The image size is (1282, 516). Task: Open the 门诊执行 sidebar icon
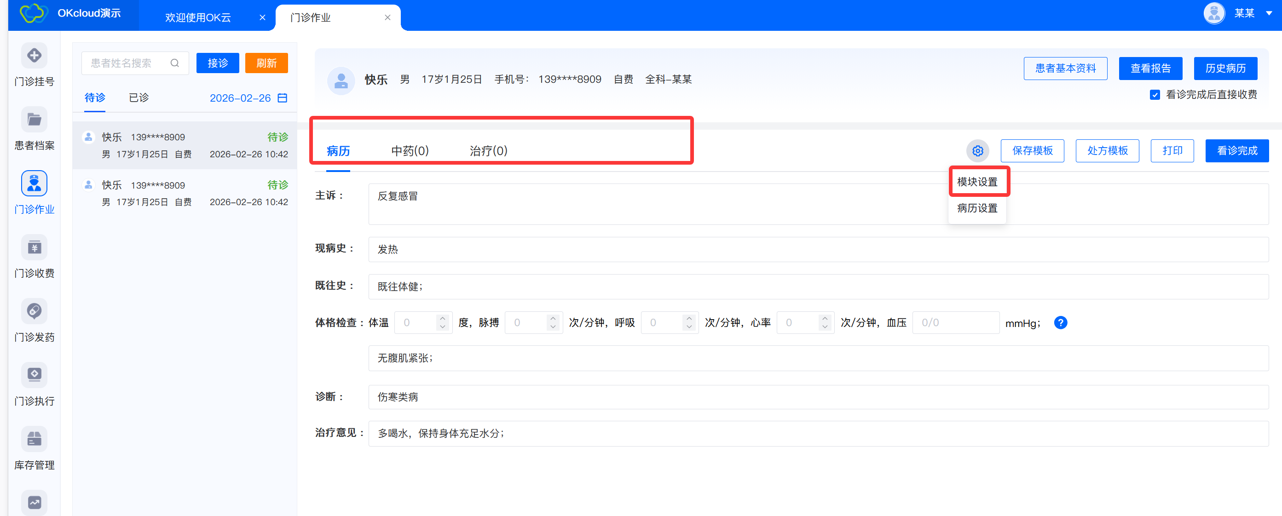[x=34, y=375]
